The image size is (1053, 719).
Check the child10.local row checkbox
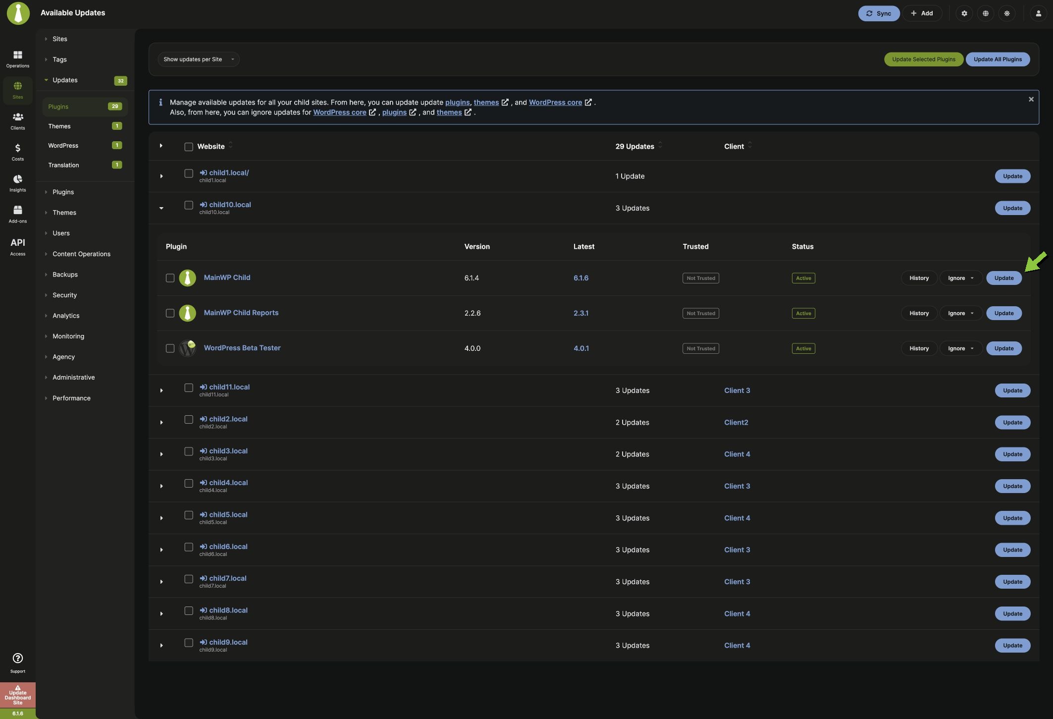(189, 205)
